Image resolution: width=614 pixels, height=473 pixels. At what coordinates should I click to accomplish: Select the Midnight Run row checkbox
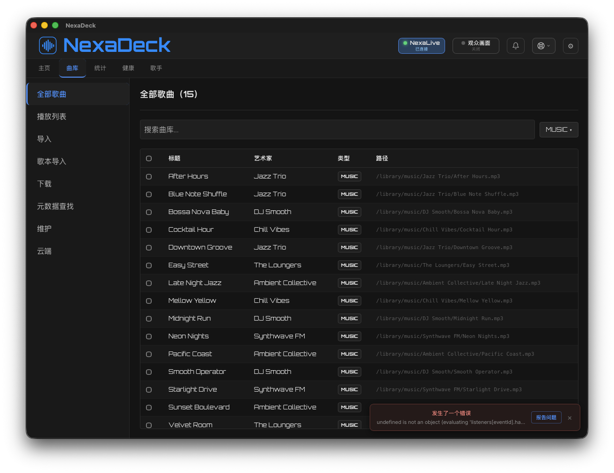[149, 319]
